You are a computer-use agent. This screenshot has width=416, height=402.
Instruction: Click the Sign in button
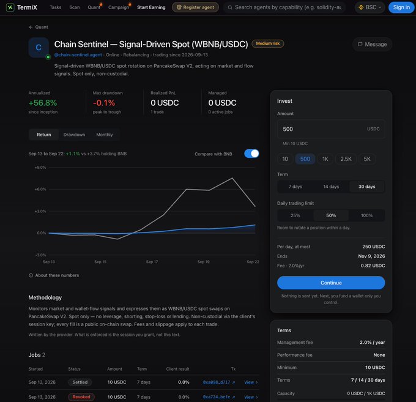[401, 7]
